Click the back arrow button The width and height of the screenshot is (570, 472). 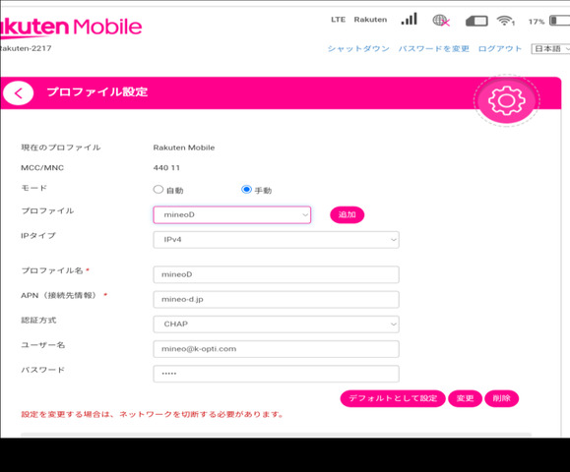coord(18,93)
